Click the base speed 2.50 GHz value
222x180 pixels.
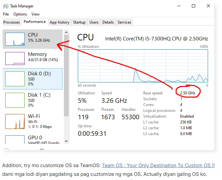tap(188, 93)
